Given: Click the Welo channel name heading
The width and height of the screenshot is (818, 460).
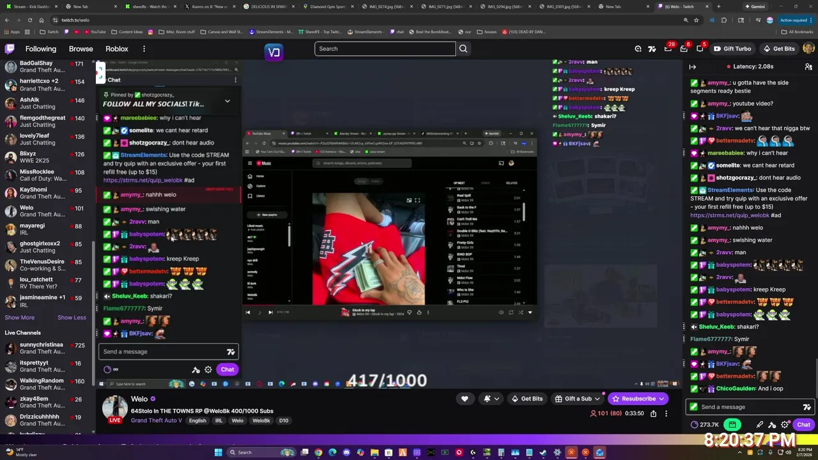Looking at the screenshot, I should [x=139, y=399].
